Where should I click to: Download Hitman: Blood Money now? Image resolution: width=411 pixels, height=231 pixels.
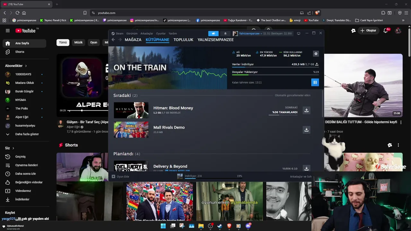click(306, 110)
